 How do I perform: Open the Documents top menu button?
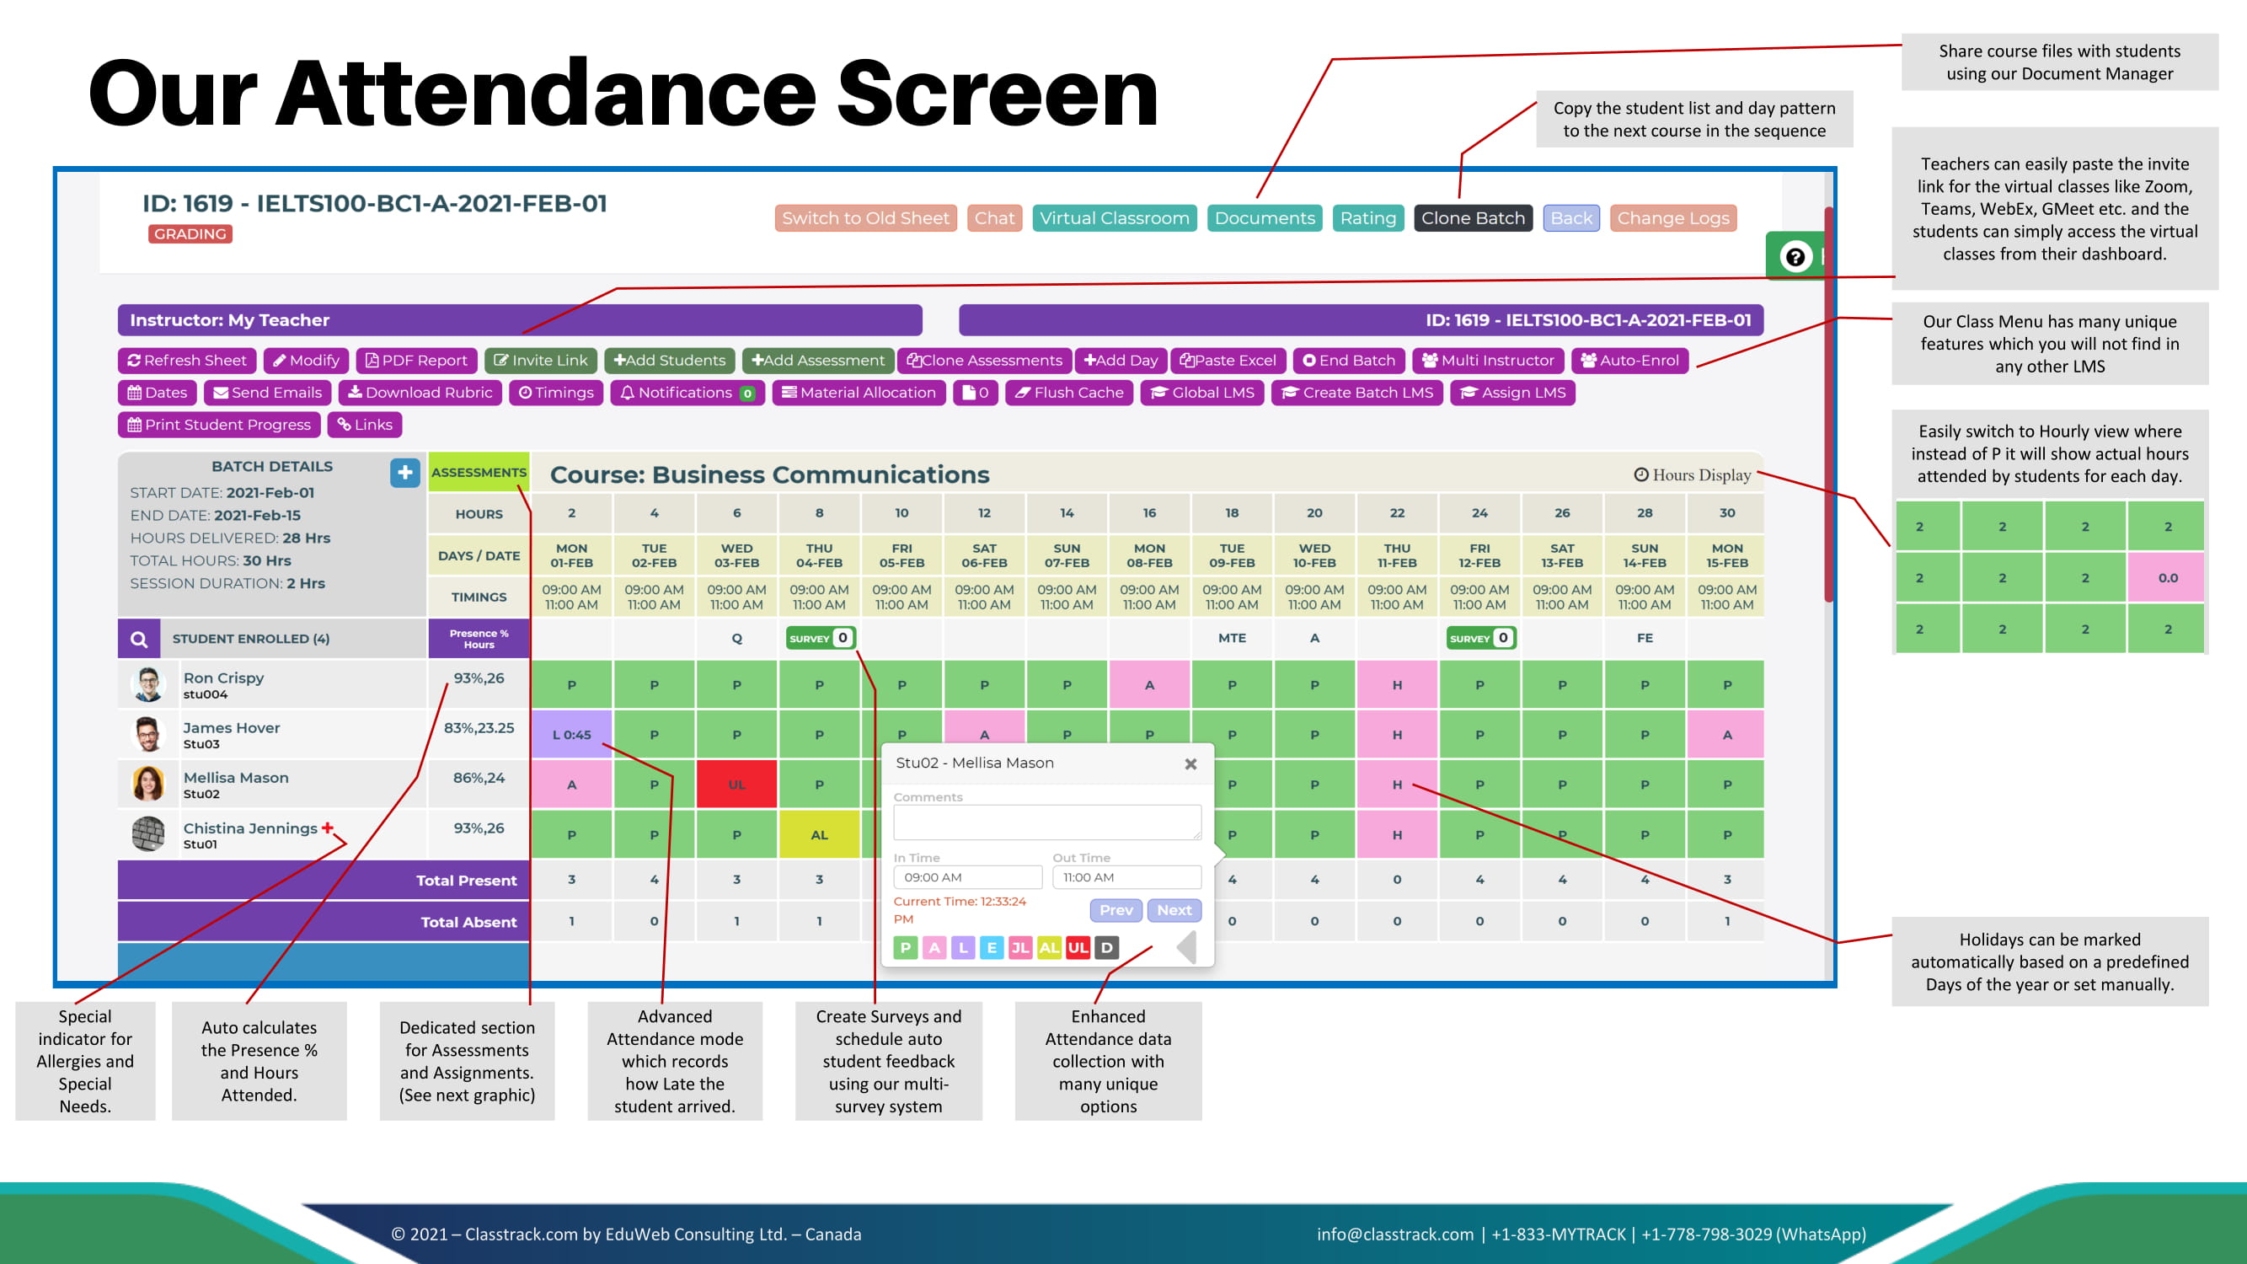pos(1264,218)
